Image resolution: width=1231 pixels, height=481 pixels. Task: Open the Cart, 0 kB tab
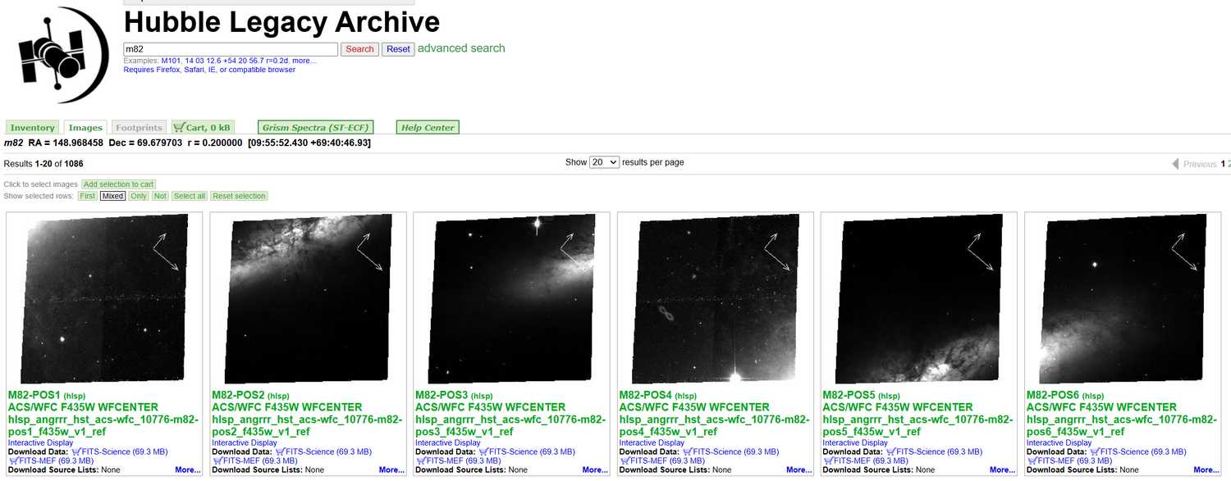[x=203, y=128]
